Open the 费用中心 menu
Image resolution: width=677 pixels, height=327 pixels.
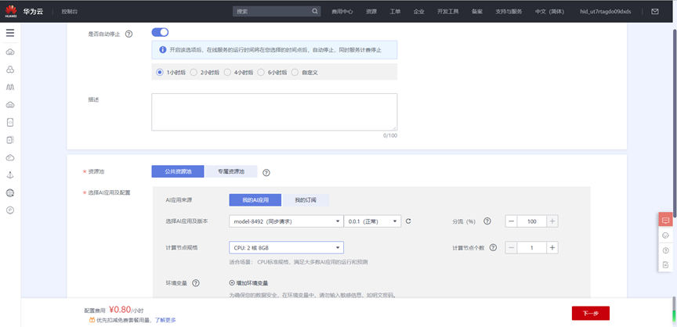(342, 12)
